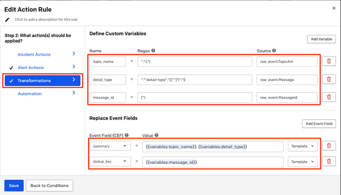Expand Incident Actions chevron
This screenshot has height=195, width=341.
74,53
